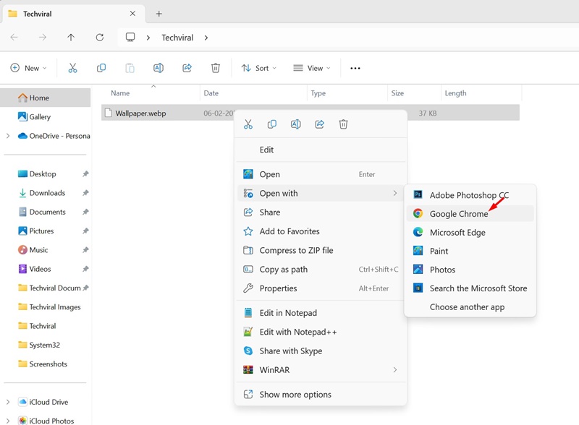
Task: Click Show more options
Action: pyautogui.click(x=295, y=395)
